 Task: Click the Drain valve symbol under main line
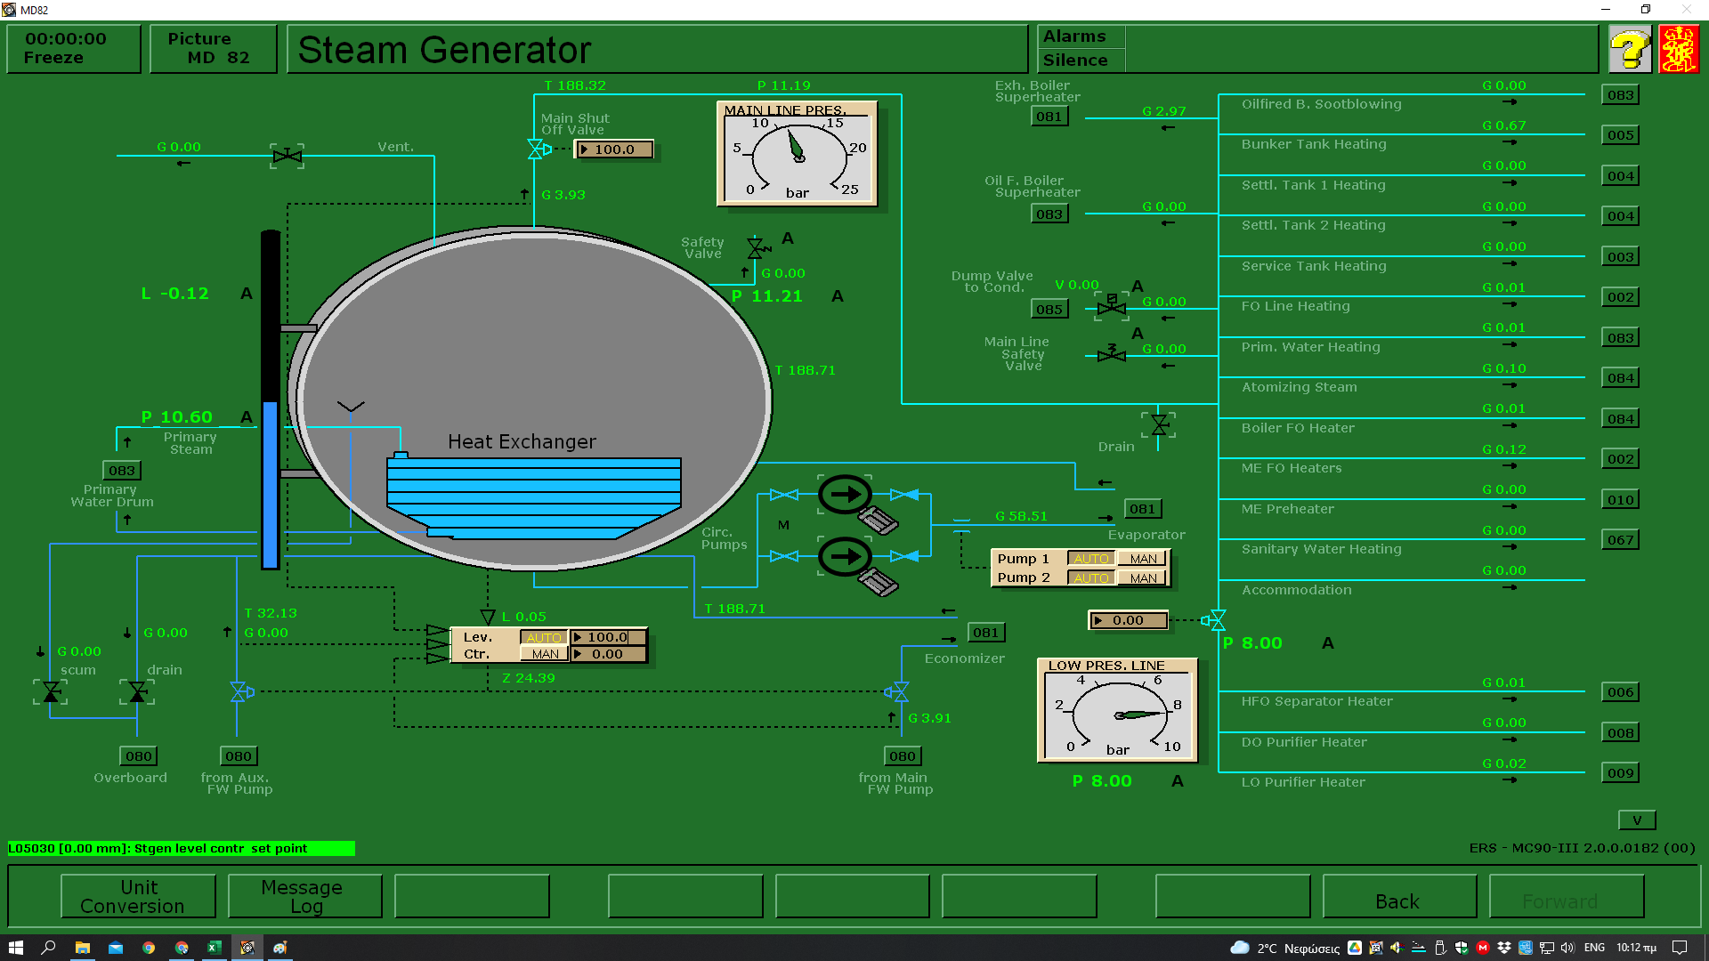pos(1159,424)
